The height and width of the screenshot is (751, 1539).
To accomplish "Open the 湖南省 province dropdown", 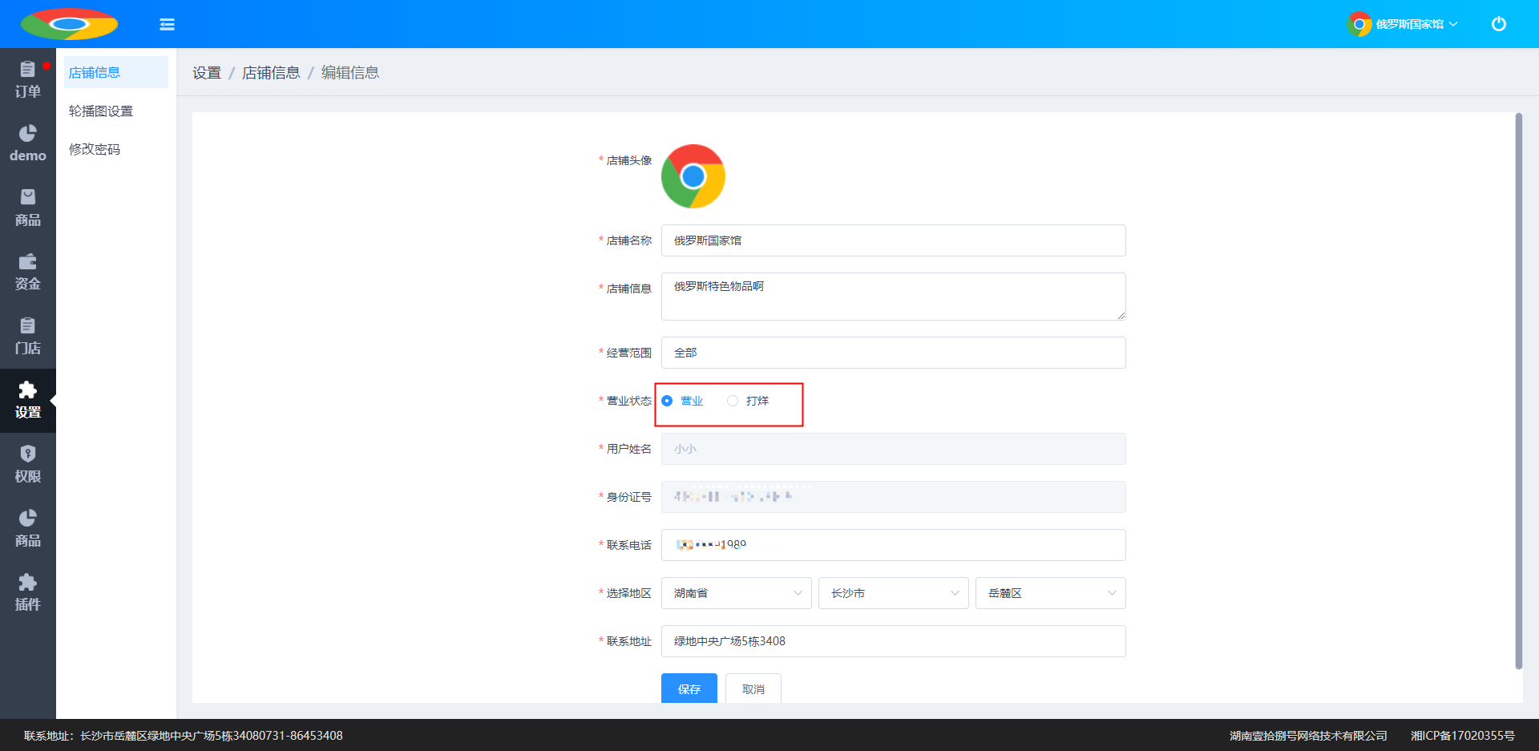I will tap(737, 593).
